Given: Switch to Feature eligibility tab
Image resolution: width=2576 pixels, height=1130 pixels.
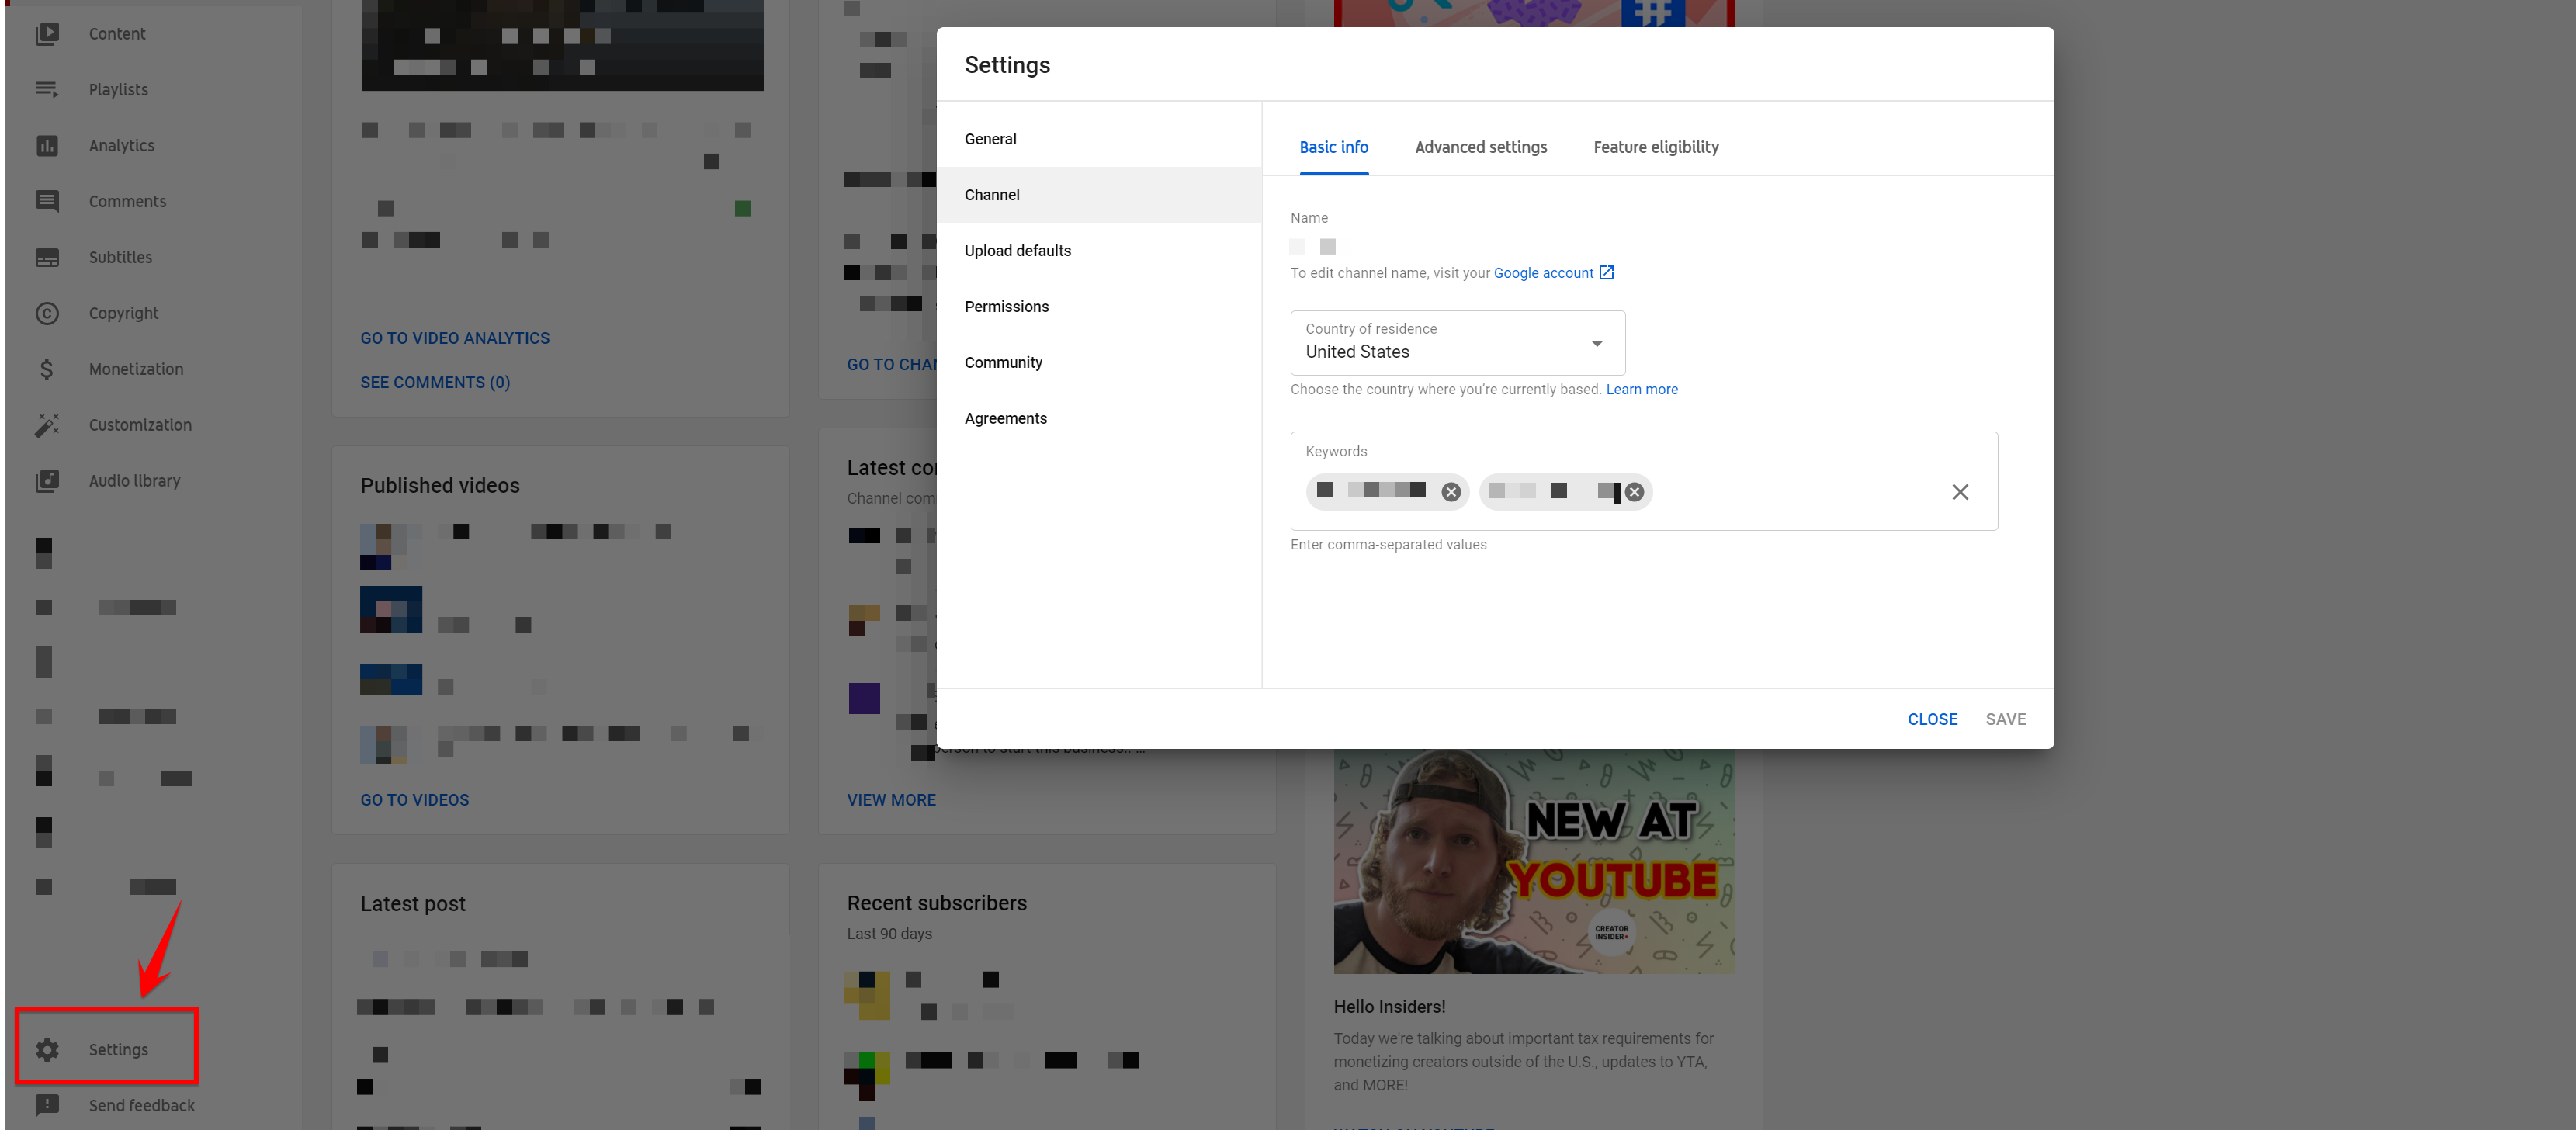Looking at the screenshot, I should pyautogui.click(x=1656, y=146).
